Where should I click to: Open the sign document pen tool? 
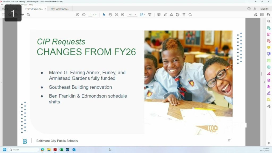(171, 15)
